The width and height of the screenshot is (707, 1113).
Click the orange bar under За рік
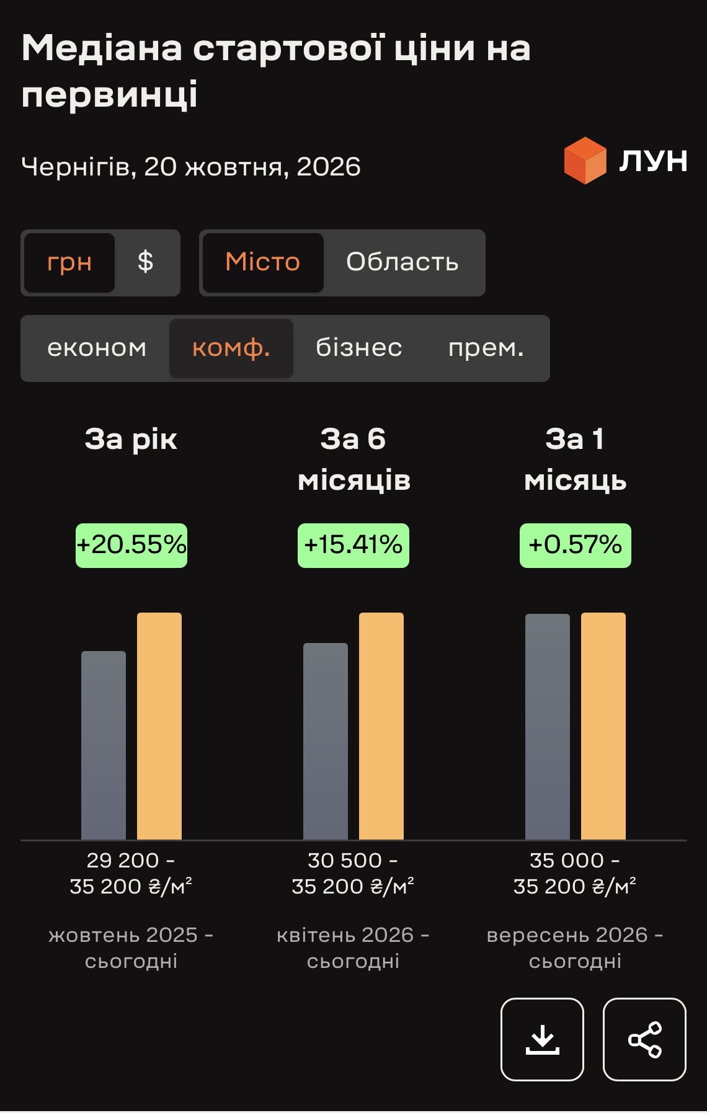tap(159, 726)
